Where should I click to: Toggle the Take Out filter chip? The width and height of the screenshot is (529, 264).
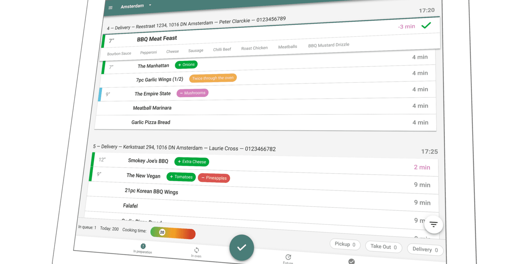[x=383, y=247]
